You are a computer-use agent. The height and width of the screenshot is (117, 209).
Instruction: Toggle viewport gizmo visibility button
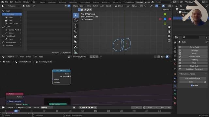click(x=157, y=6)
